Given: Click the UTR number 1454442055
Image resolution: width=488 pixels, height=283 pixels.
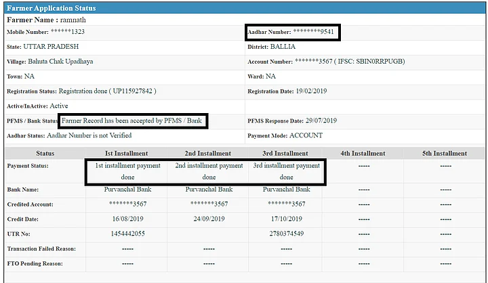Looking at the screenshot, I should [x=126, y=234].
